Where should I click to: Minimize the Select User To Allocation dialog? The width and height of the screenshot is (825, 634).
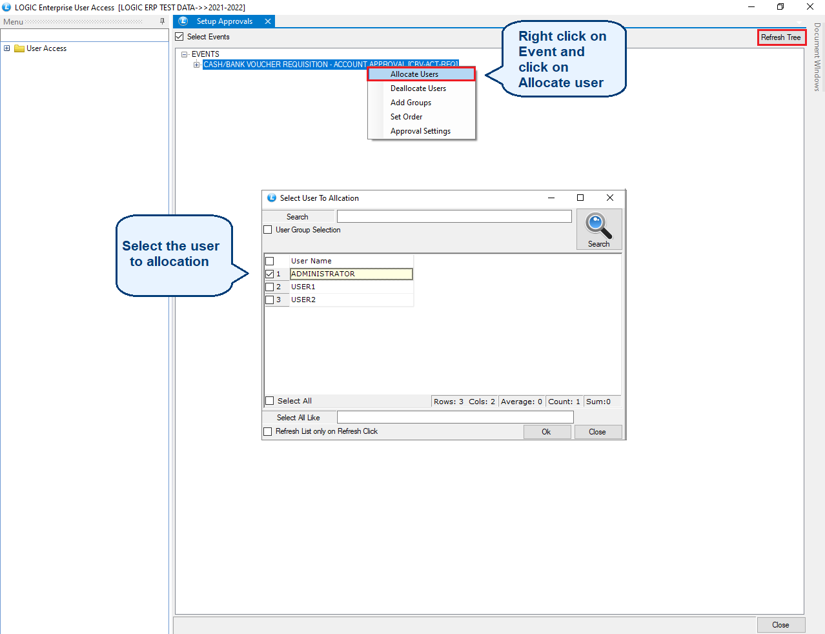[x=551, y=198]
